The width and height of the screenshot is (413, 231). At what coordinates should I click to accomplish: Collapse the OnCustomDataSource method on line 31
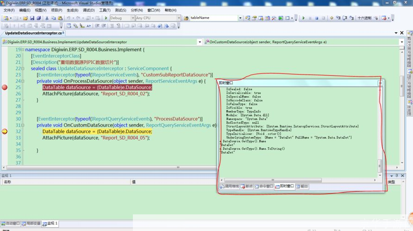[x=23, y=125]
